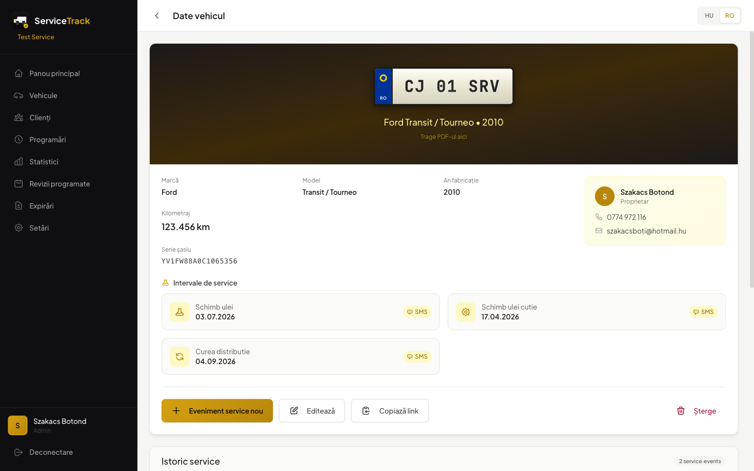Viewport: 754px width, 471px height.
Task: Switch language to HU
Action: pos(709,16)
